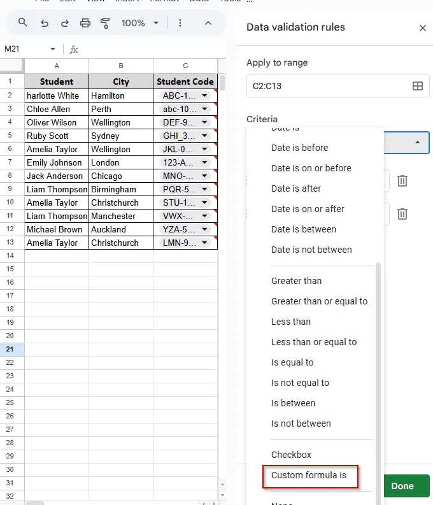
Task: Select 'Greater than' criteria
Action: click(x=296, y=281)
